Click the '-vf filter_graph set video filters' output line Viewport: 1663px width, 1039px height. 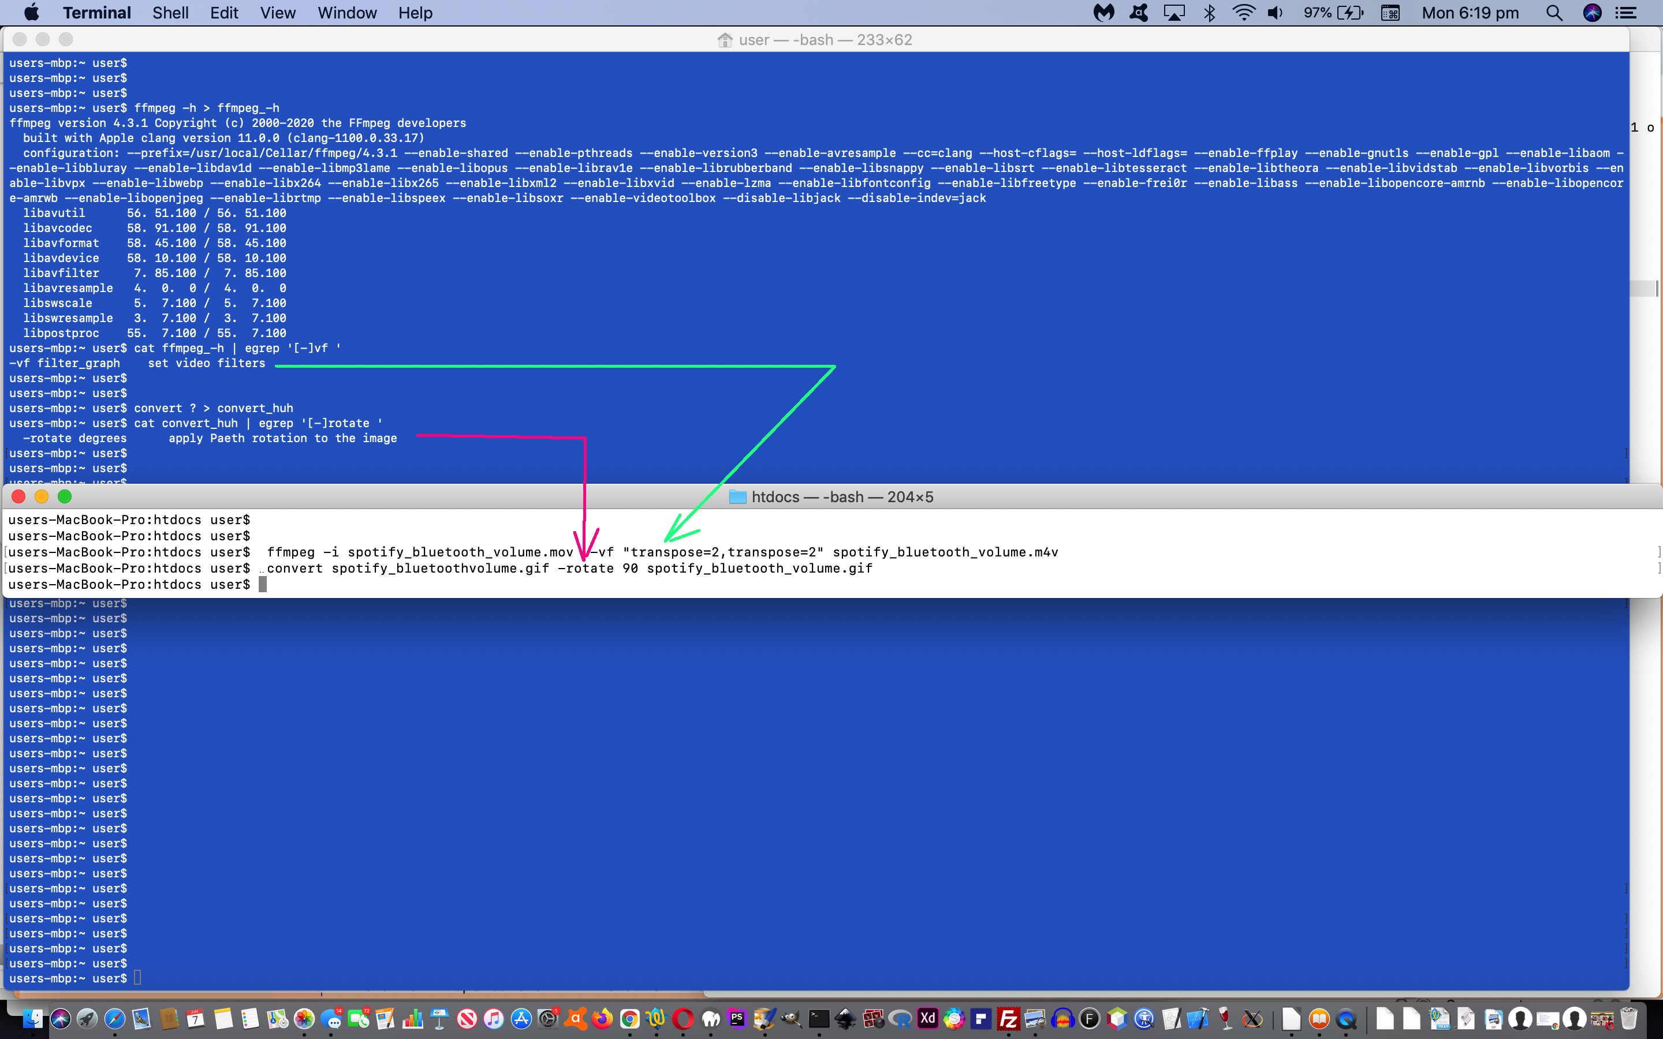(x=137, y=363)
